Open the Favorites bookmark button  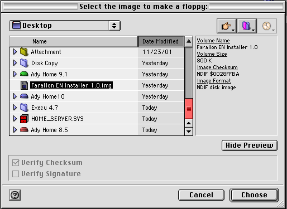click(247, 26)
